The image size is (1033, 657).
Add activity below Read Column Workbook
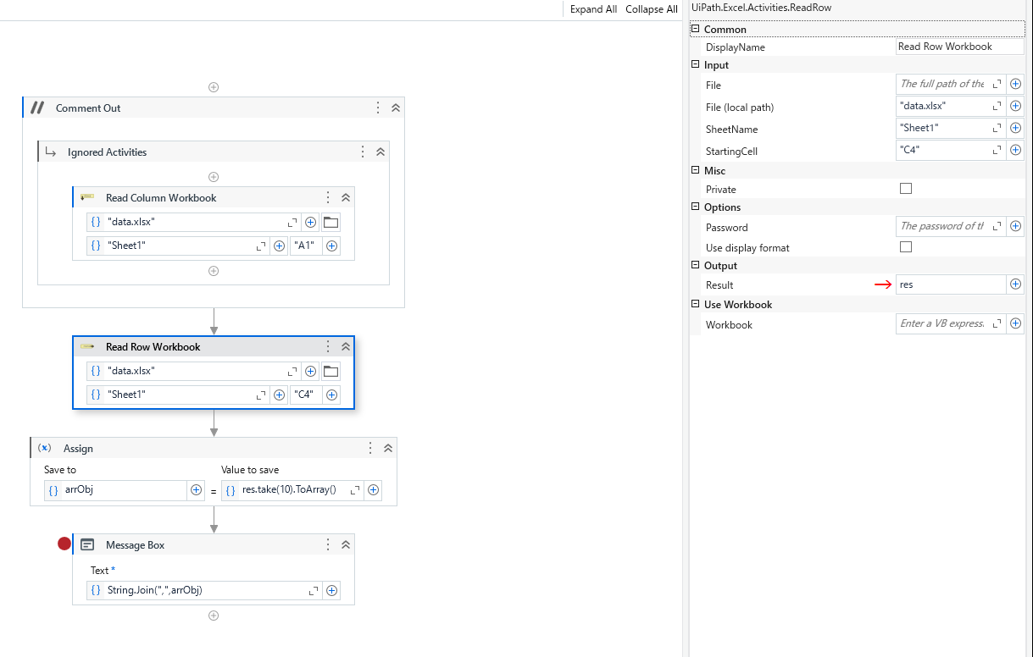[x=214, y=271]
